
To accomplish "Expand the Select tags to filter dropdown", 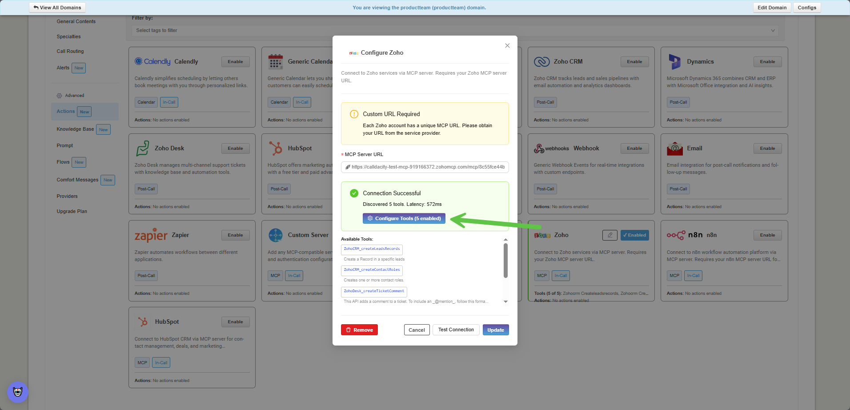I will tap(455, 31).
